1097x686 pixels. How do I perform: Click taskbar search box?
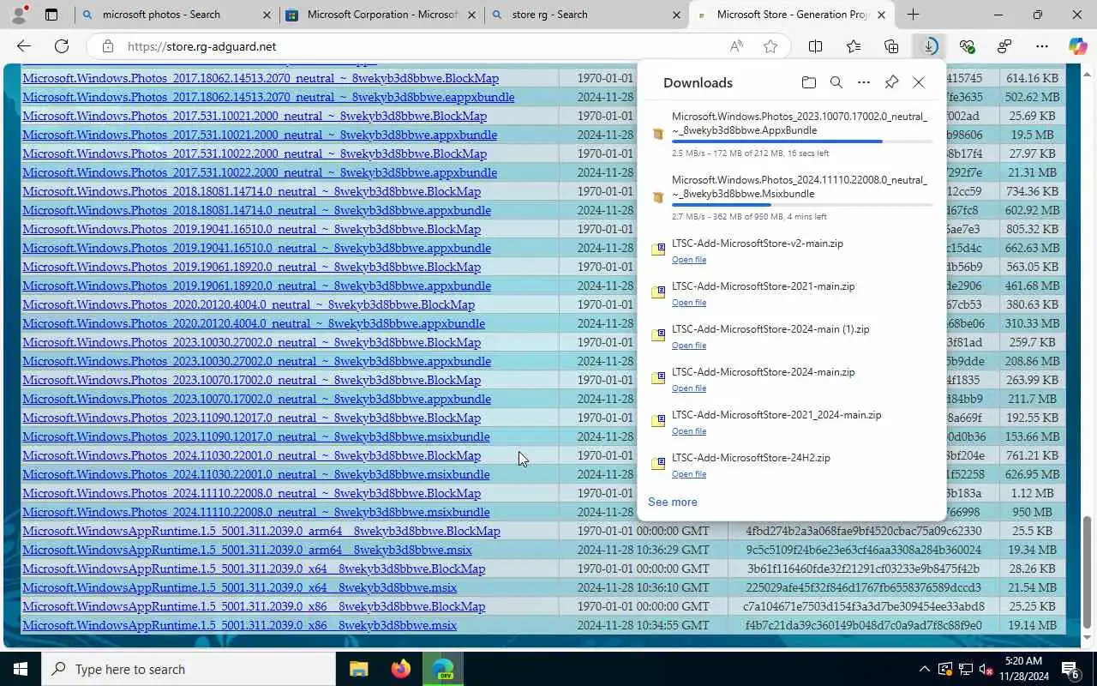[189, 669]
